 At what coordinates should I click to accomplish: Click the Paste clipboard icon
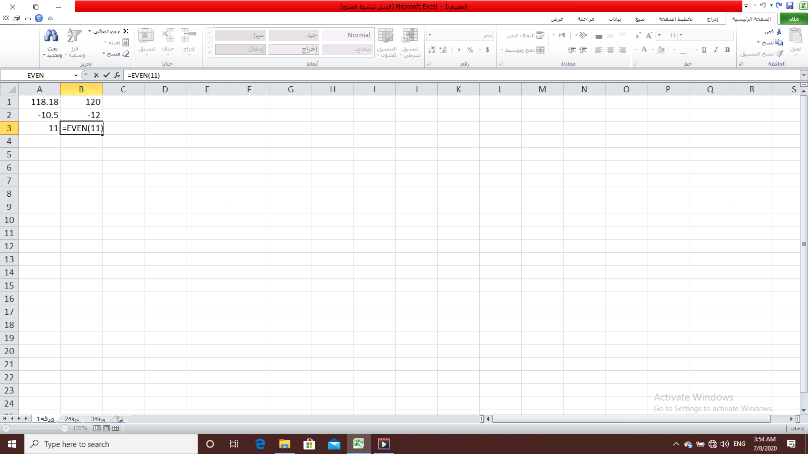(795, 35)
